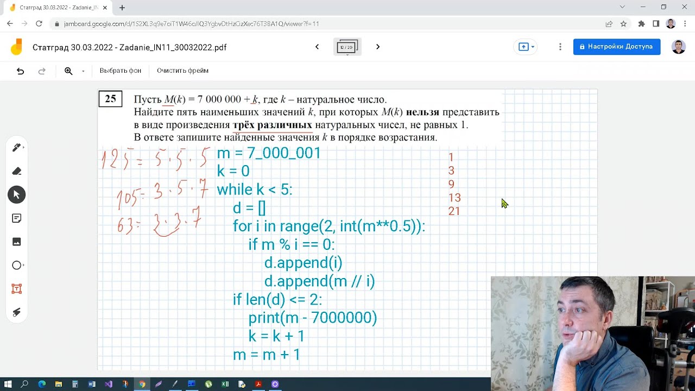Click the zoom magnifier icon

[x=68, y=71]
